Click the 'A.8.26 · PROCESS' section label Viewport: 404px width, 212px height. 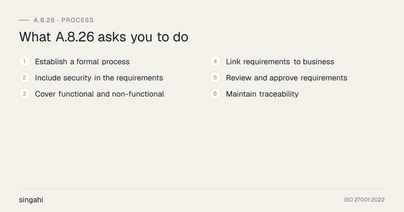coord(64,20)
